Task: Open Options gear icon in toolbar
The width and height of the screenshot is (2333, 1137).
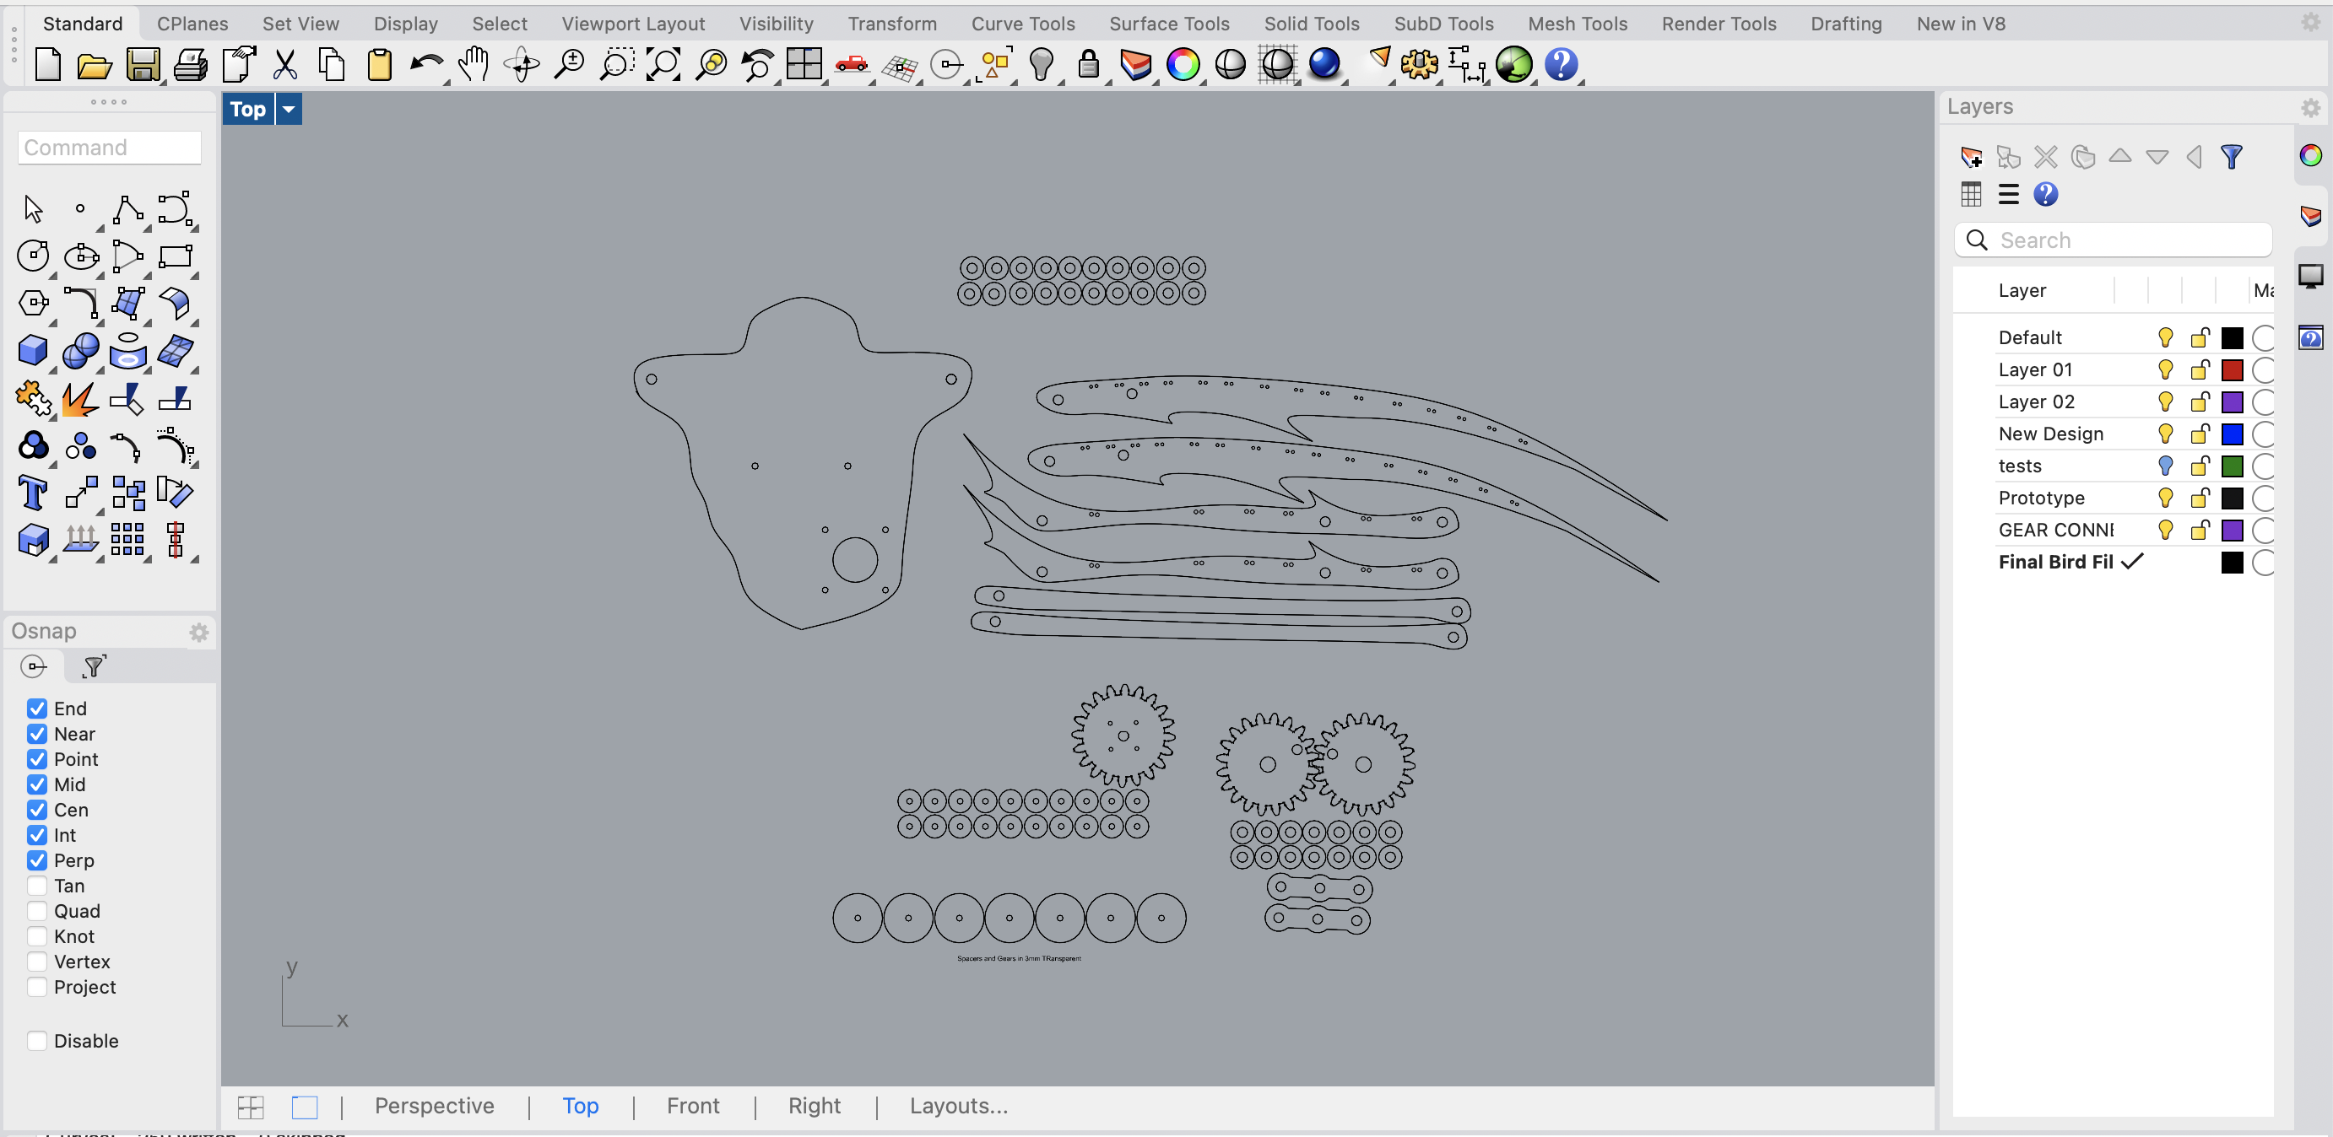Action: click(1419, 65)
